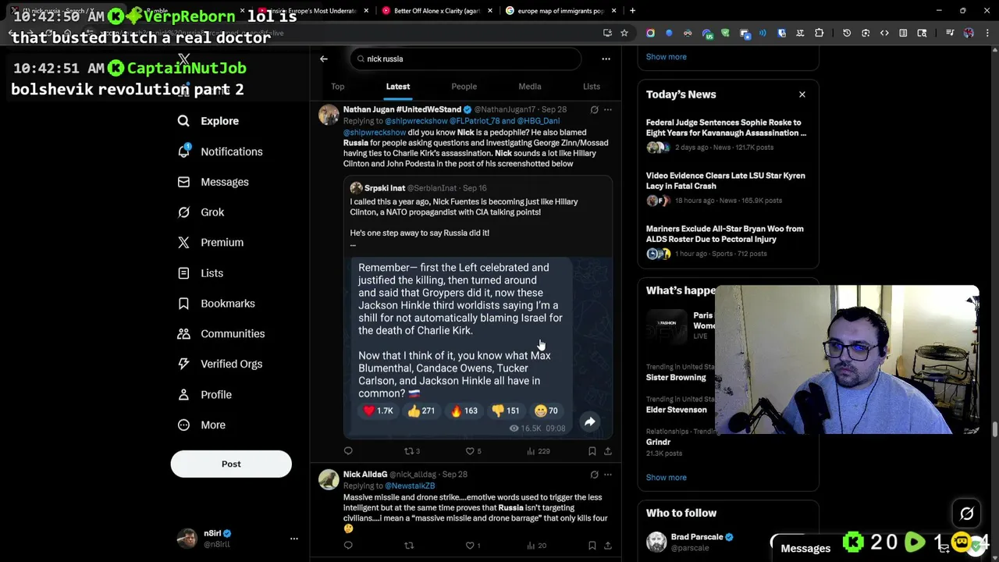
Task: Reply to Nathan Jugan's post
Action: pyautogui.click(x=348, y=450)
